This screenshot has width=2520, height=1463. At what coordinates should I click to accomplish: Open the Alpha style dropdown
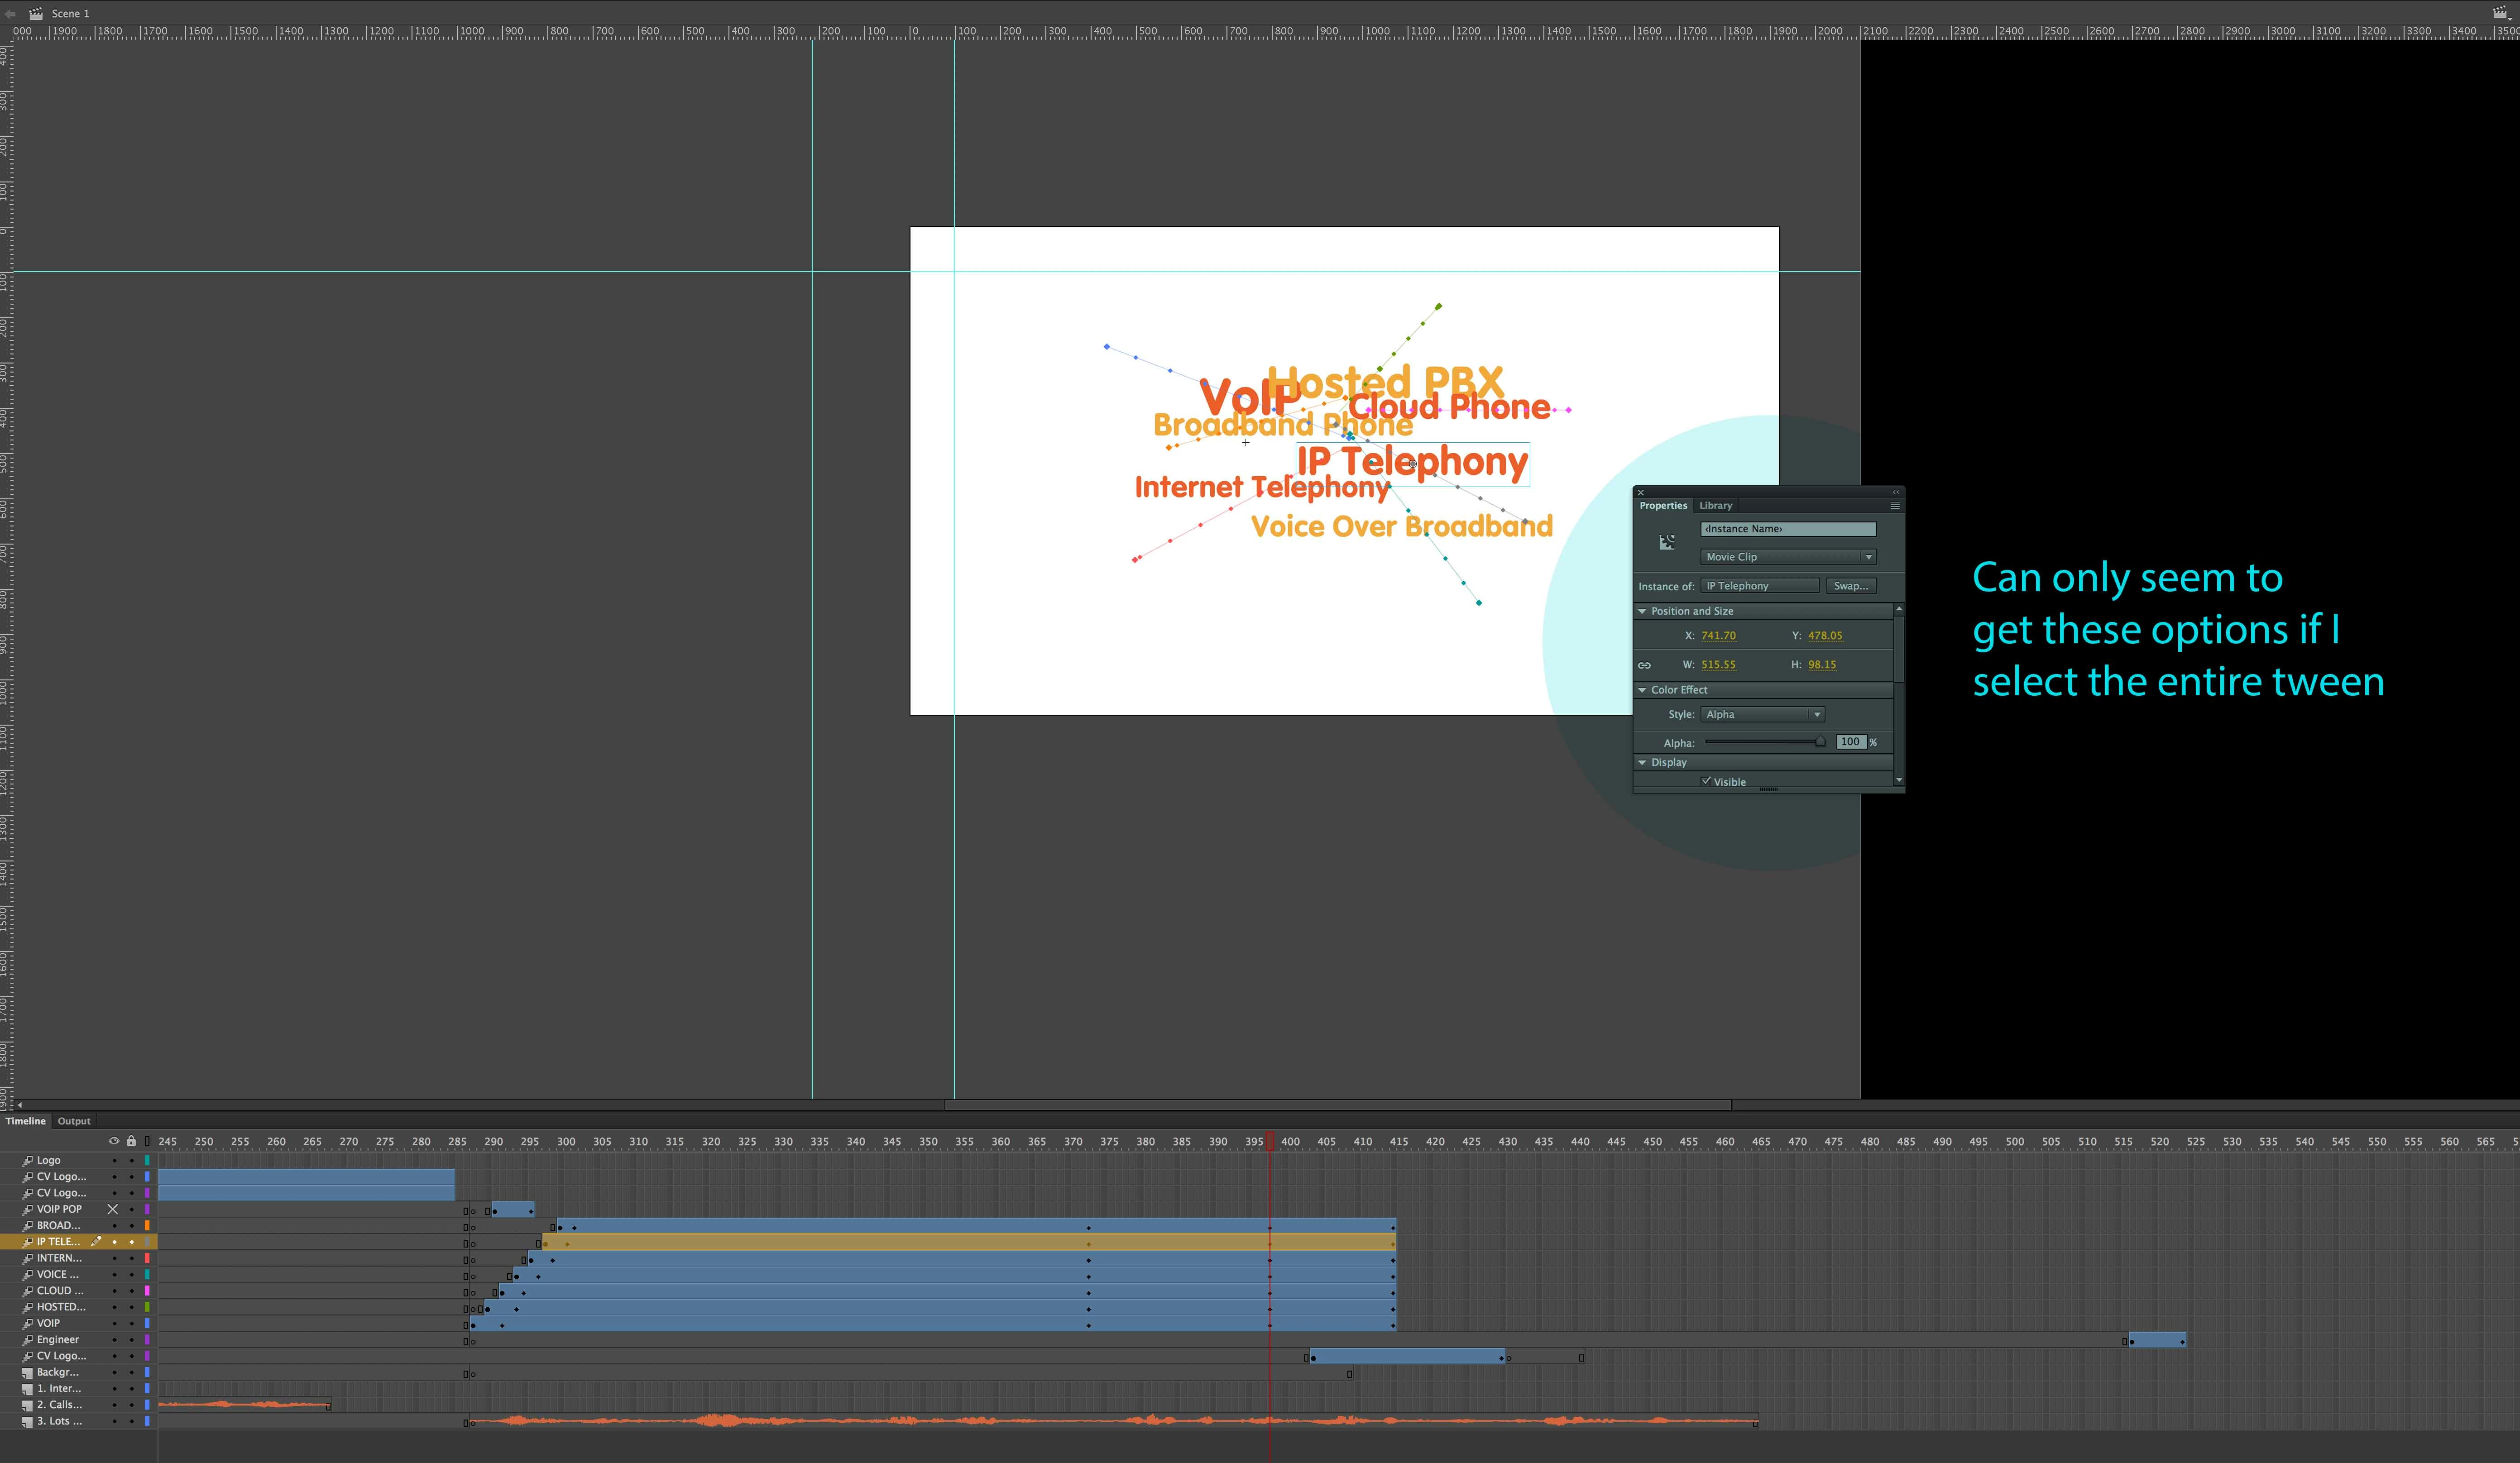[x=1762, y=714]
